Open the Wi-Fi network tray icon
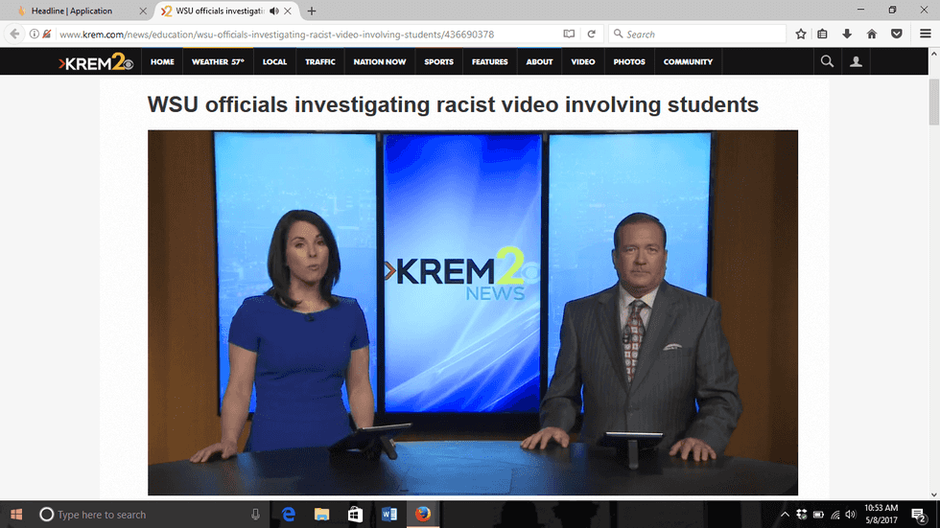This screenshot has width=940, height=528. coord(835,515)
